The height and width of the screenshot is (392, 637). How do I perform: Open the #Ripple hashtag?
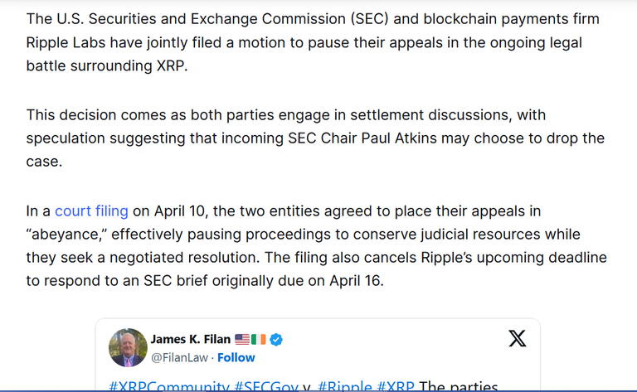click(344, 386)
